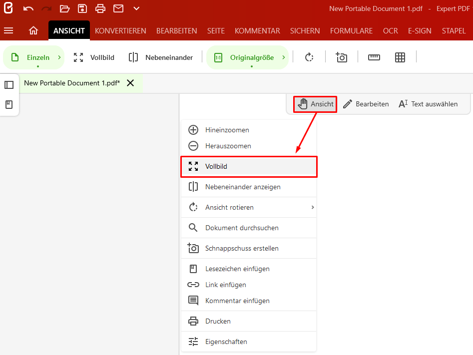The height and width of the screenshot is (355, 473).
Task: Select the ANSICHT ribbon tab
Action: 69,30
